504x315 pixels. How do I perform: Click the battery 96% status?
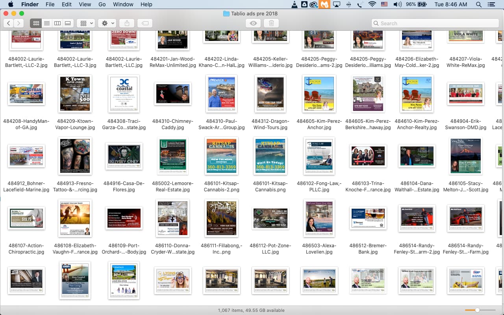(417, 4)
